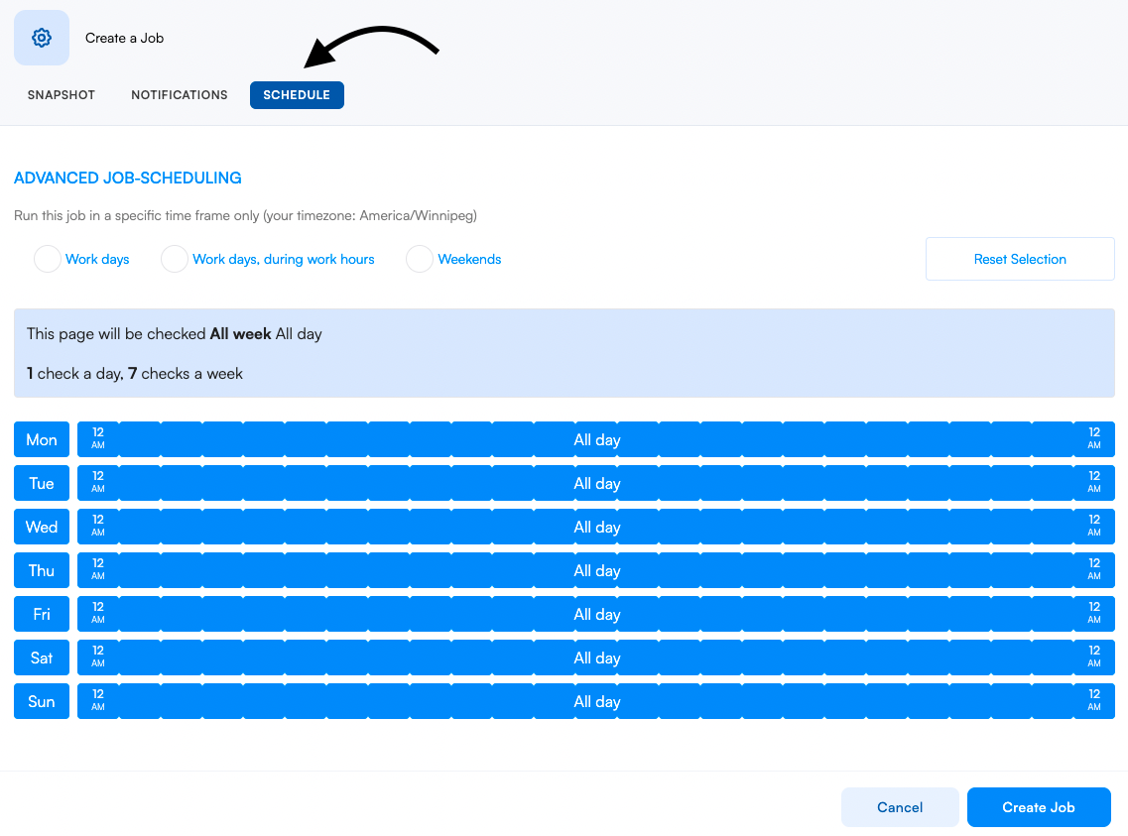Click the '1 check a day, 7 checks a week' text

tap(135, 374)
